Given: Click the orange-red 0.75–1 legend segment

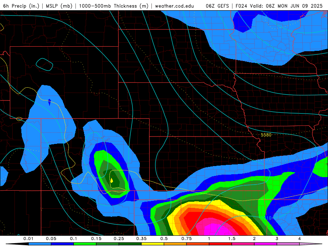Looking at the screenshot, I should tap(198, 244).
